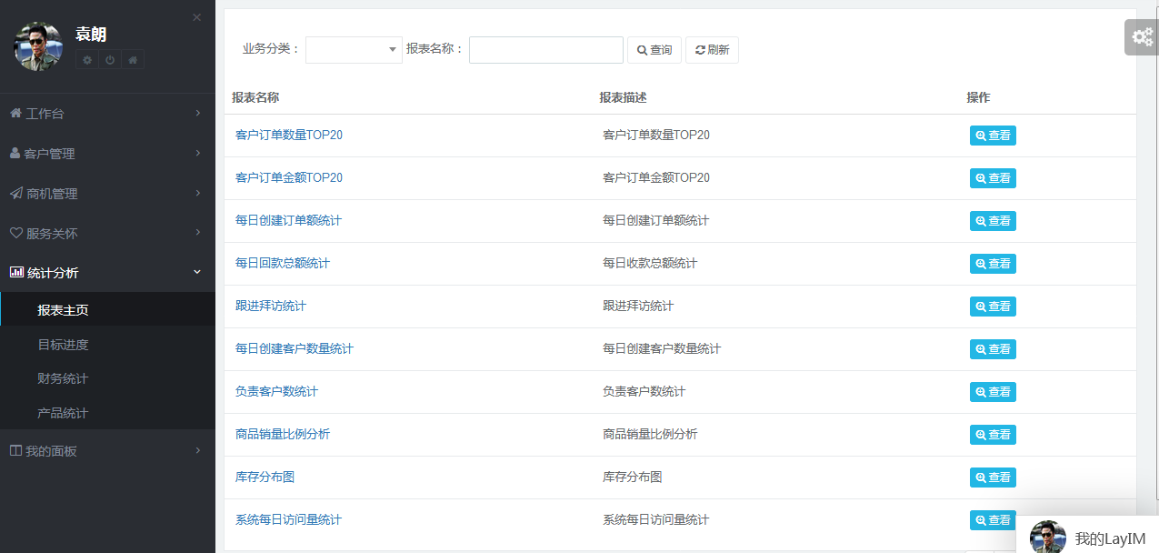
Task: Click the 刷新 refresh button
Action: (x=712, y=50)
